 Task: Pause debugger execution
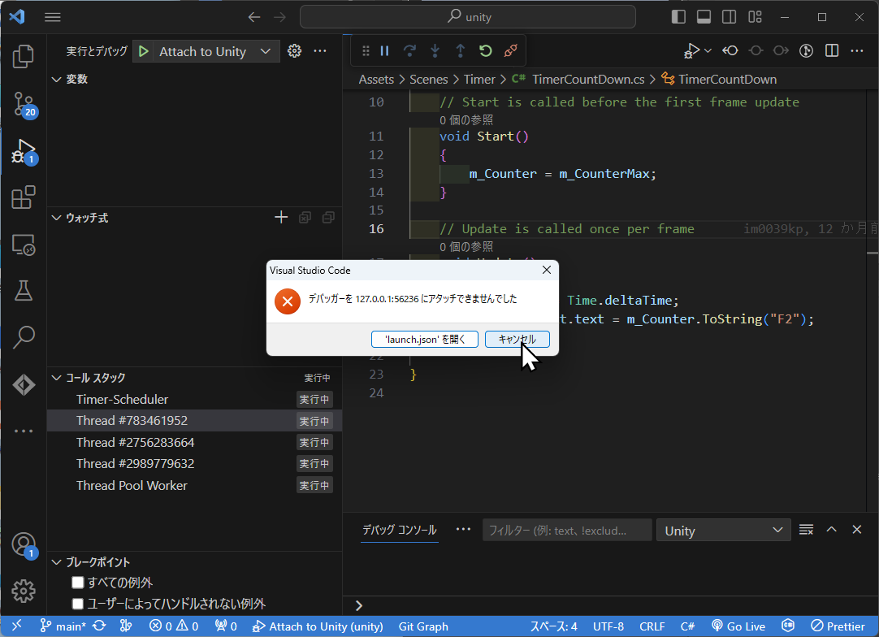pyautogui.click(x=383, y=50)
